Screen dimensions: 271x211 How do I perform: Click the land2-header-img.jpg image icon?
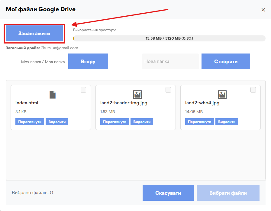137,95
